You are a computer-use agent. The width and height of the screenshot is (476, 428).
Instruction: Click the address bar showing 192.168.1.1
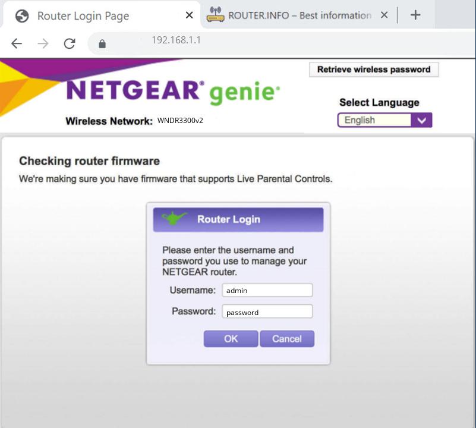282,44
